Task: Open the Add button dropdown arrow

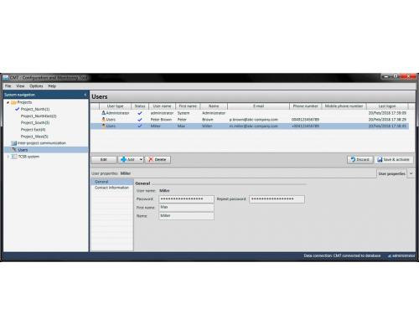Action: point(141,160)
